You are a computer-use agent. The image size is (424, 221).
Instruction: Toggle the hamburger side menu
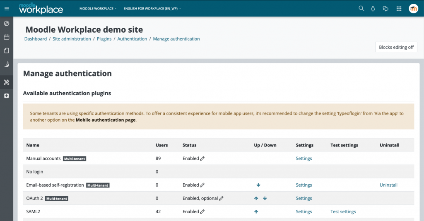pos(7,9)
